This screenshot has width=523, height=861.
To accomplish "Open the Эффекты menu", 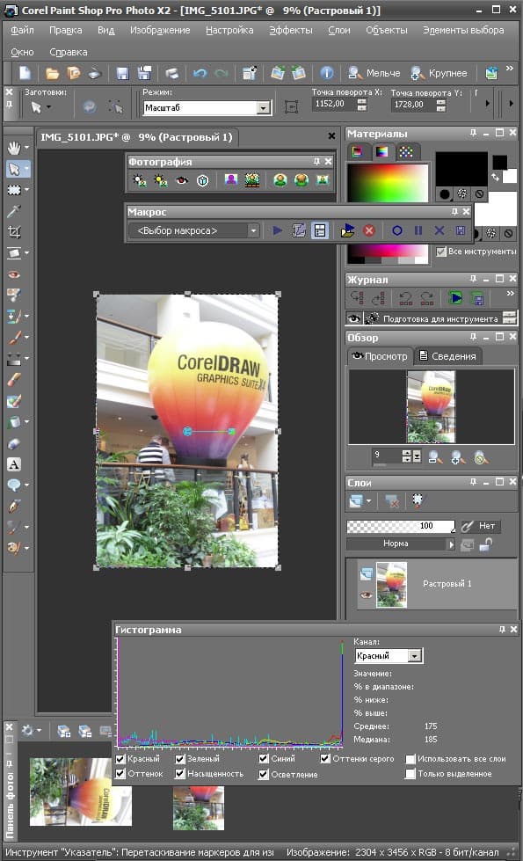I will 291,30.
